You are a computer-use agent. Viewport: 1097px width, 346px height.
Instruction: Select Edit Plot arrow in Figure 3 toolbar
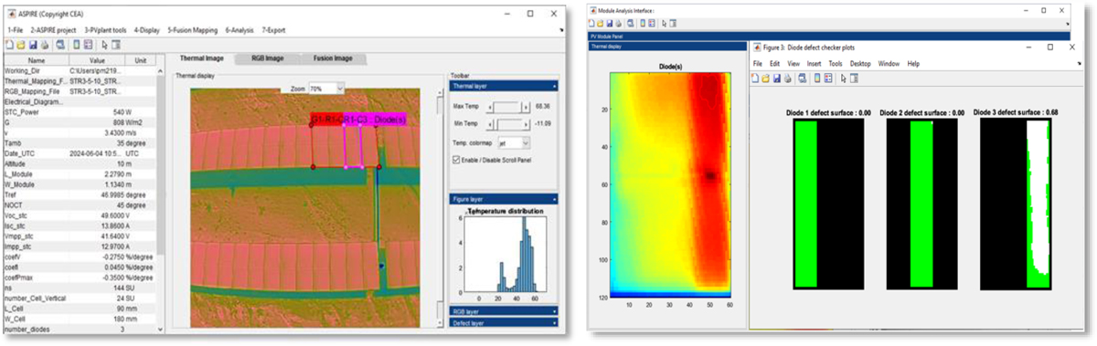(843, 79)
